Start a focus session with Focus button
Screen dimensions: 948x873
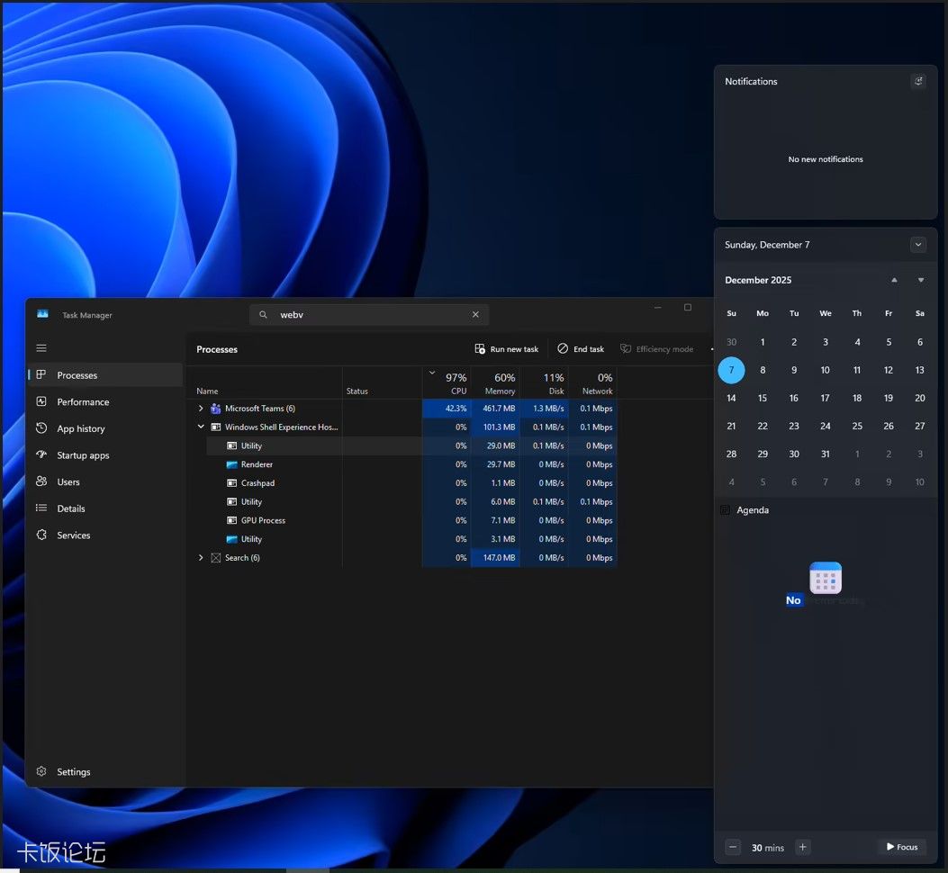coord(901,847)
